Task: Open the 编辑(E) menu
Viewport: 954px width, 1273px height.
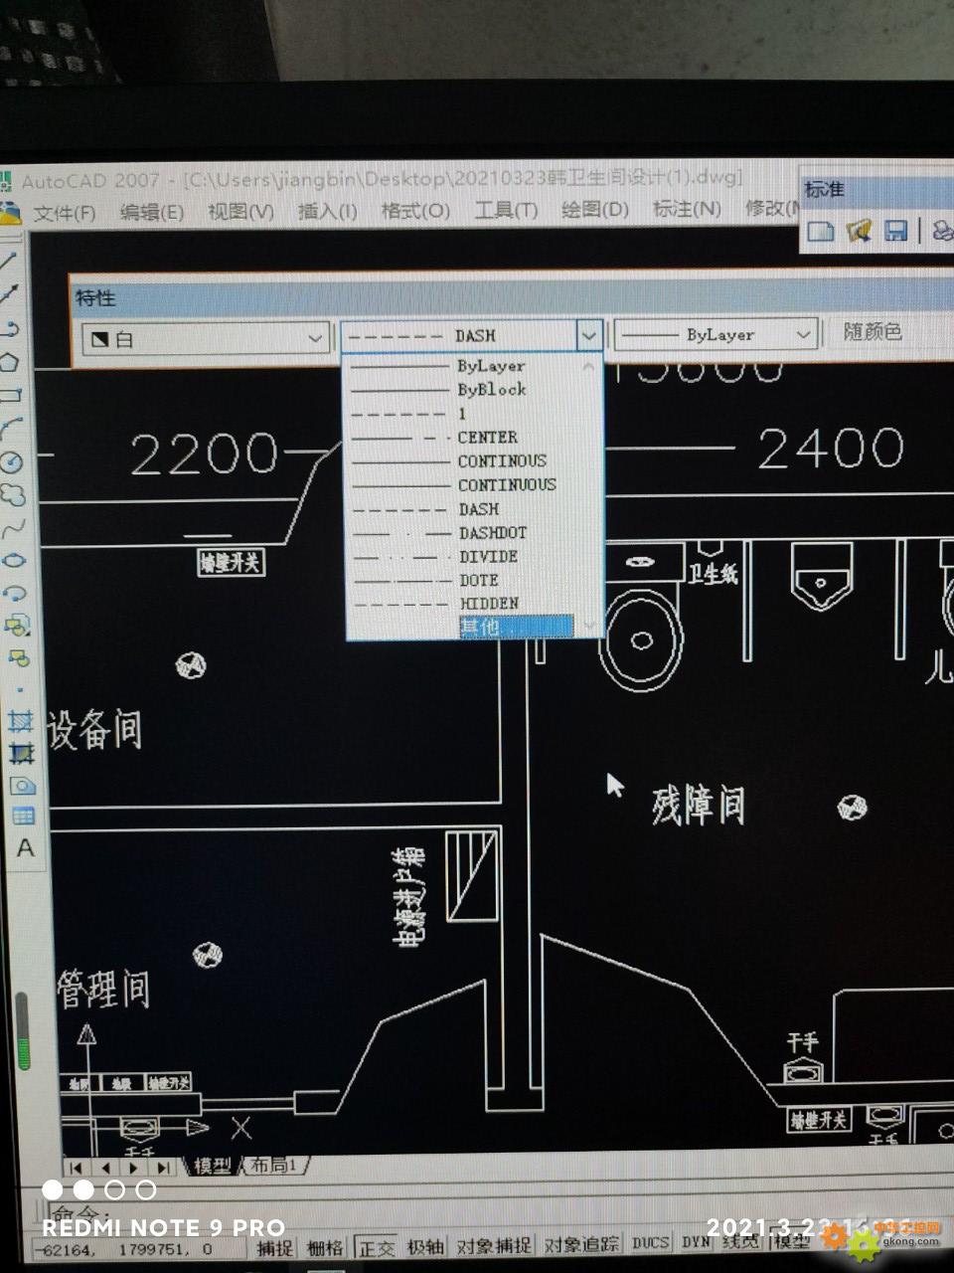Action: click(x=151, y=212)
